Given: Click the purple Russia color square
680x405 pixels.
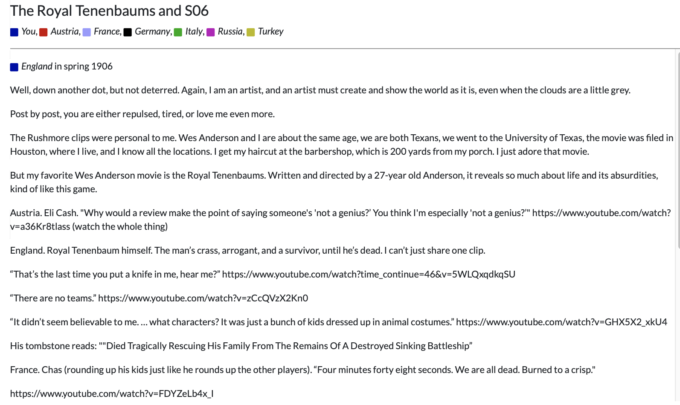Looking at the screenshot, I should coord(210,32).
